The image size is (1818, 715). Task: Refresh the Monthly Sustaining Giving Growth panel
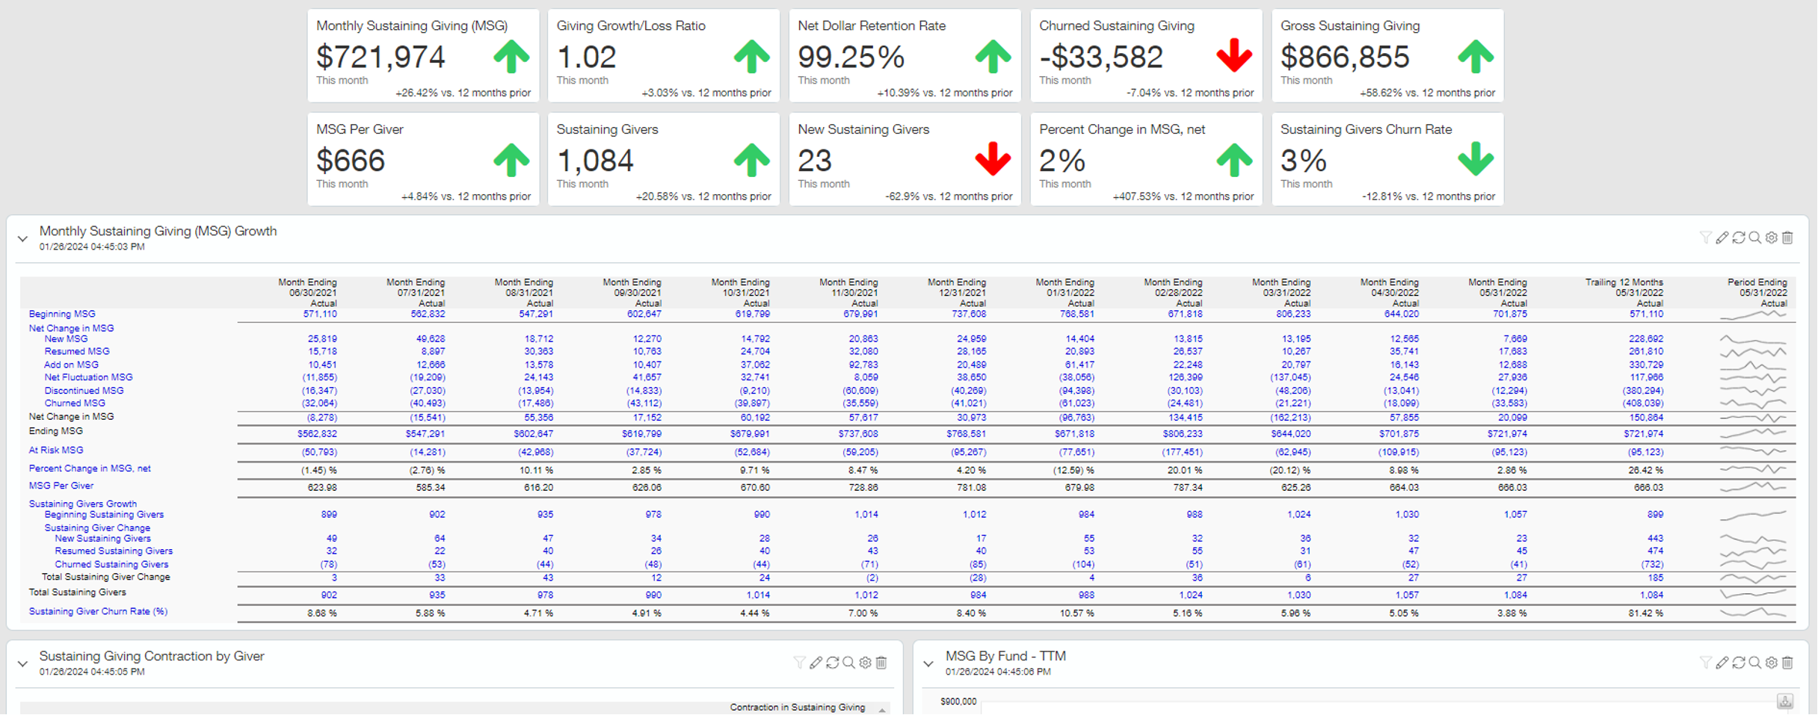tap(1738, 238)
